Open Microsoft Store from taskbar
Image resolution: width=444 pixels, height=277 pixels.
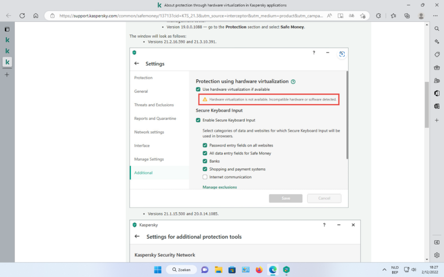232,269
